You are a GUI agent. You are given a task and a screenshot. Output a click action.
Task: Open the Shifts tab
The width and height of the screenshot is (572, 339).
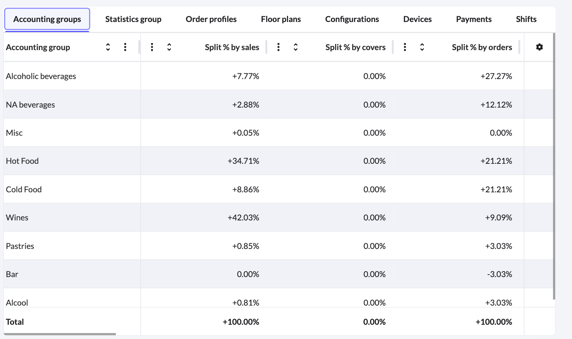[x=526, y=19]
